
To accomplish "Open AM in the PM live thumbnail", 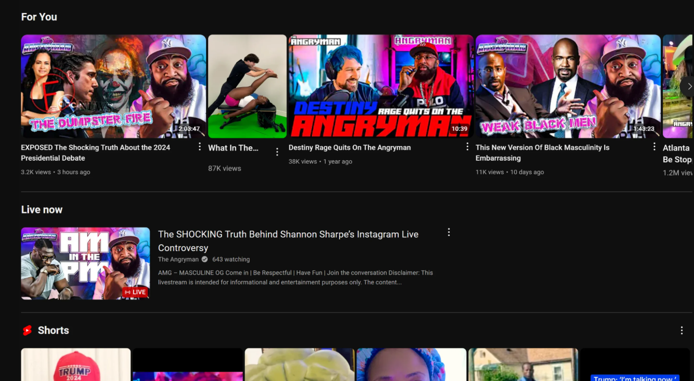I will 85,263.
